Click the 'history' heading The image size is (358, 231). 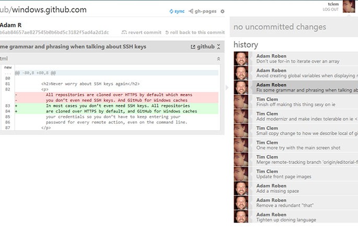pyautogui.click(x=245, y=45)
